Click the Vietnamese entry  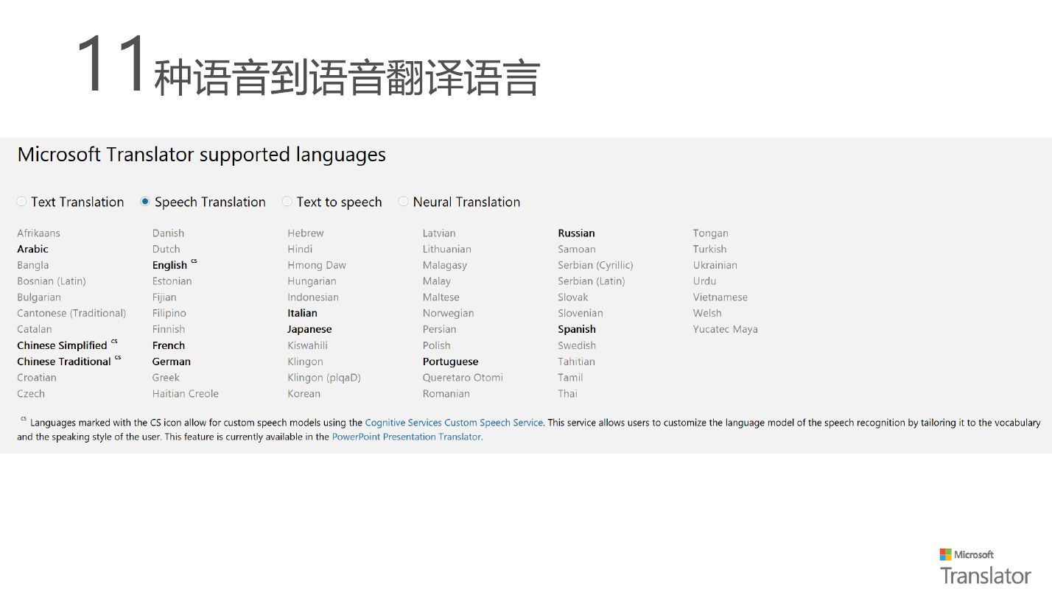(720, 297)
